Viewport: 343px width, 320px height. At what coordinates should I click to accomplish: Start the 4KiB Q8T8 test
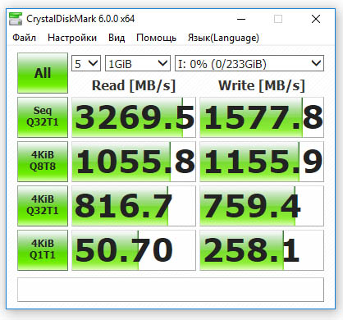(x=43, y=162)
